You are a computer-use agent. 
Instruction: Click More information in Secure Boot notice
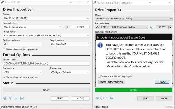[x=111, y=82]
